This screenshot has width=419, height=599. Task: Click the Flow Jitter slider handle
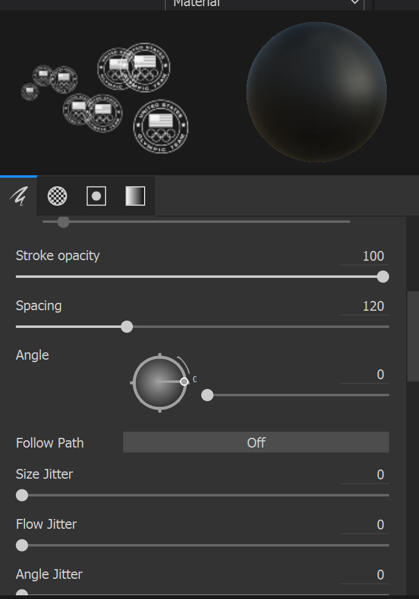click(22, 545)
